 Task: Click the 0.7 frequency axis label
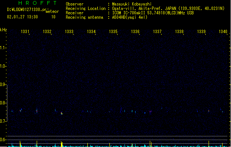[x=3, y=121]
